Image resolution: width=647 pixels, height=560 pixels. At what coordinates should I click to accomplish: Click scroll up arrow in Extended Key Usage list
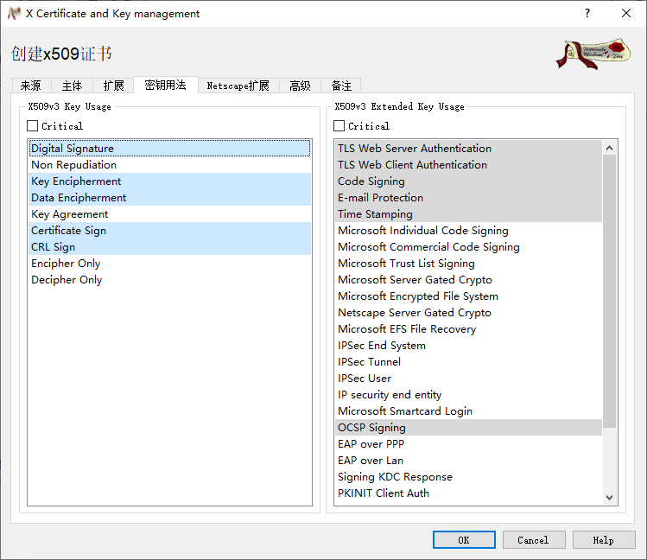(x=610, y=147)
